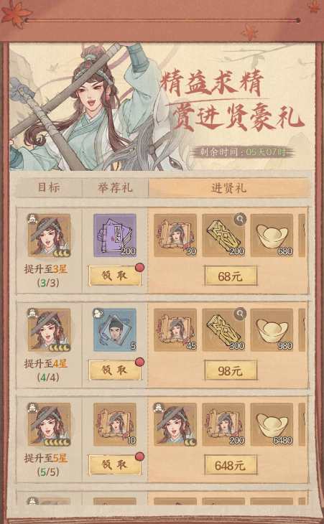Screen dimensions: 324x524
Task: Inspect magnifier on the 200 gold token
Action: (240, 219)
